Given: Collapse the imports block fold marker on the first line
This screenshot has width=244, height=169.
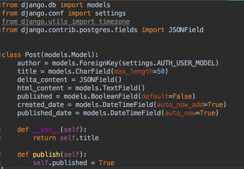Looking at the screenshot, I should tap(1, 5).
